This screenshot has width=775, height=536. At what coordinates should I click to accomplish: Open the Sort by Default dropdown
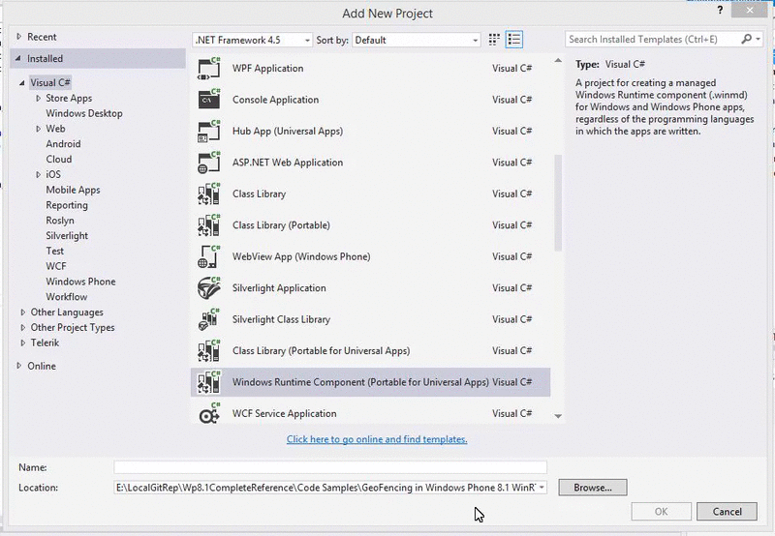[416, 40]
